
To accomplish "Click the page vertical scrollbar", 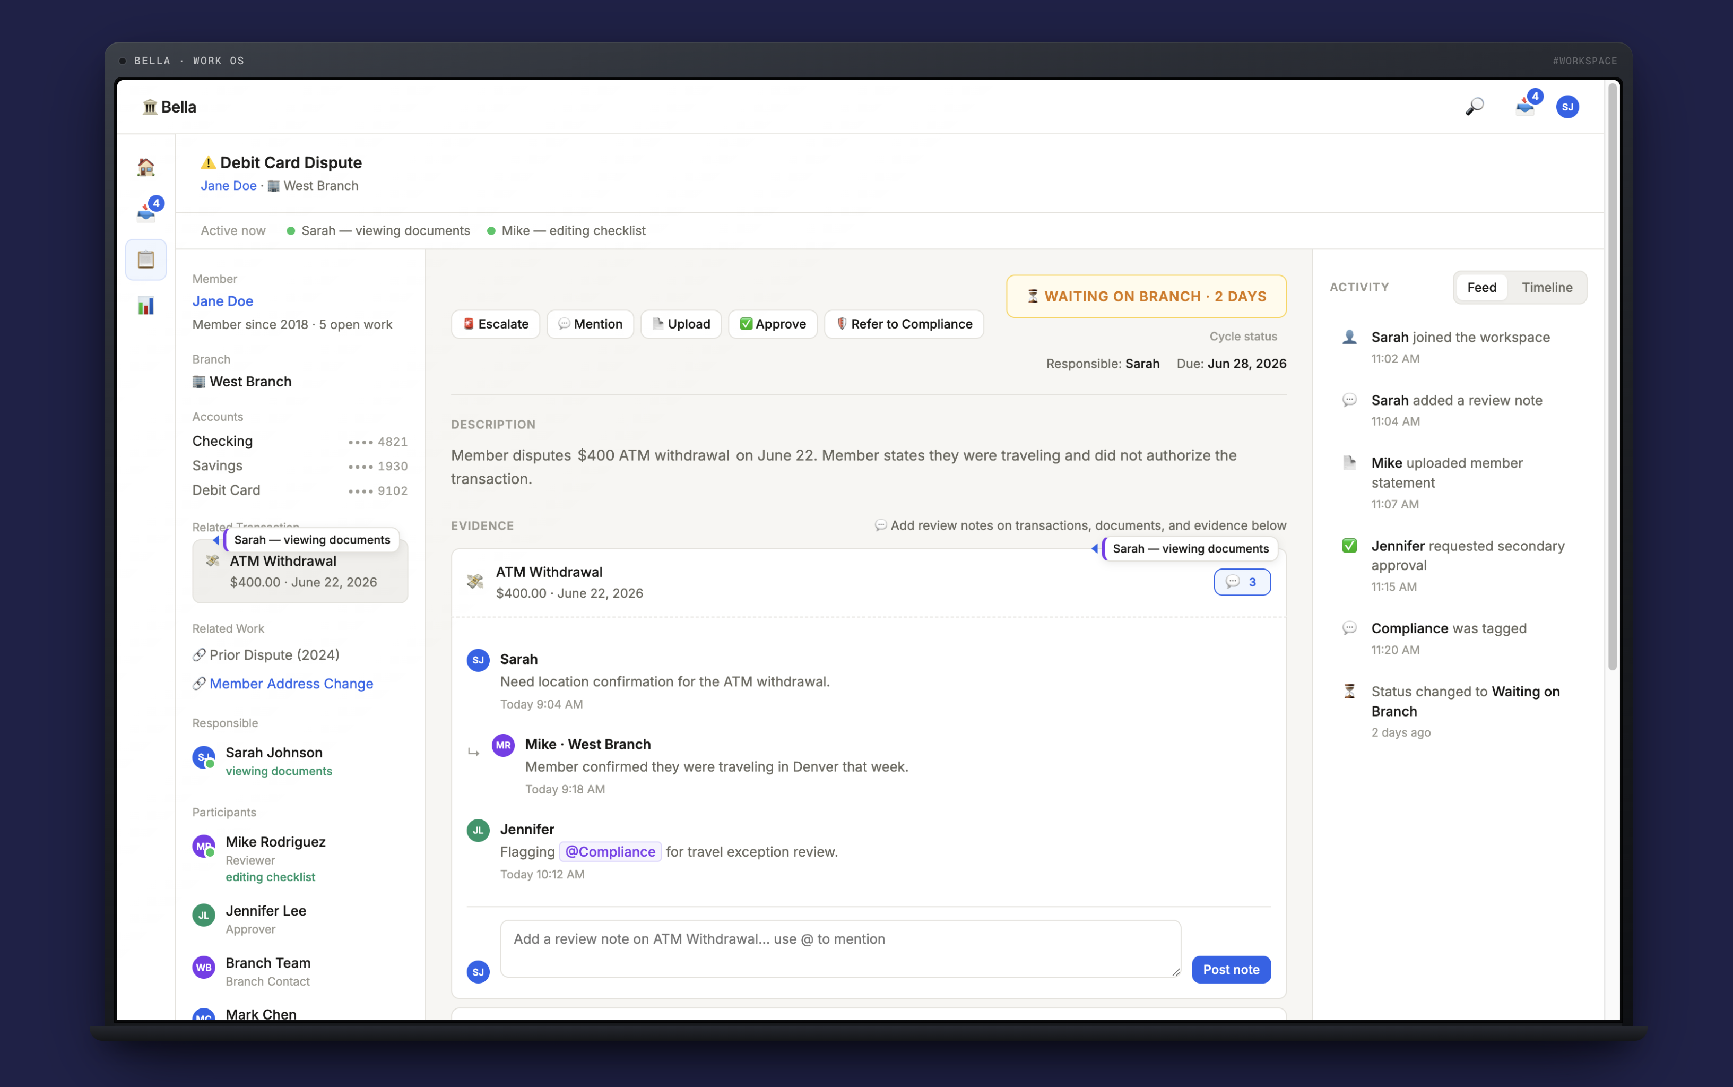I will (1611, 377).
